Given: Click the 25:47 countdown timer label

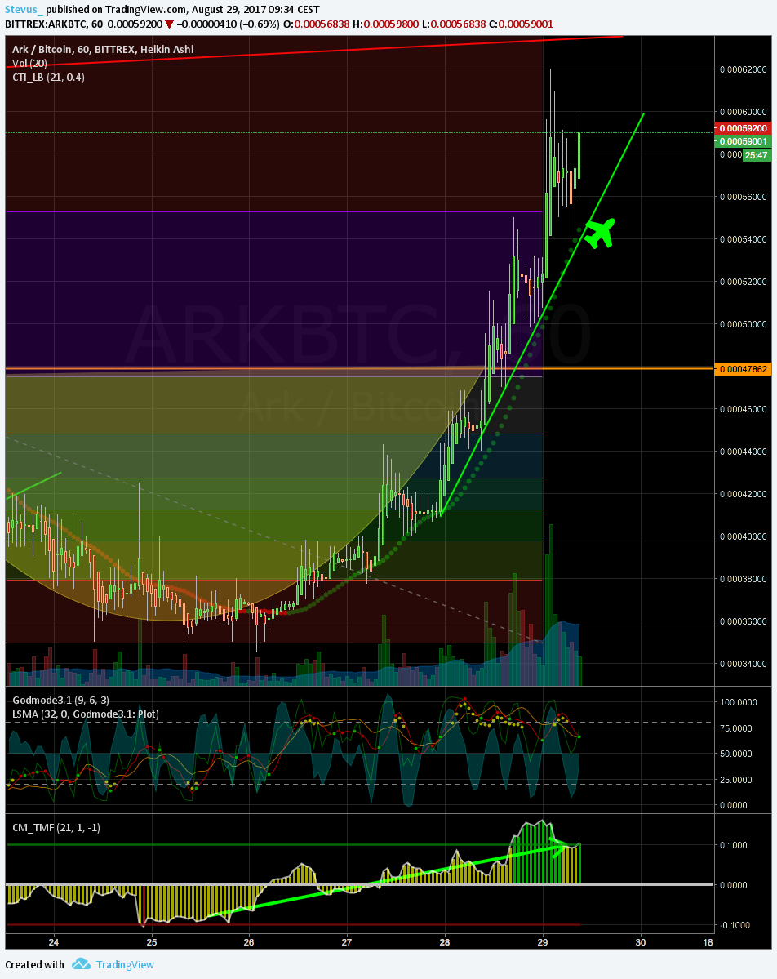Looking at the screenshot, I should 757,155.
